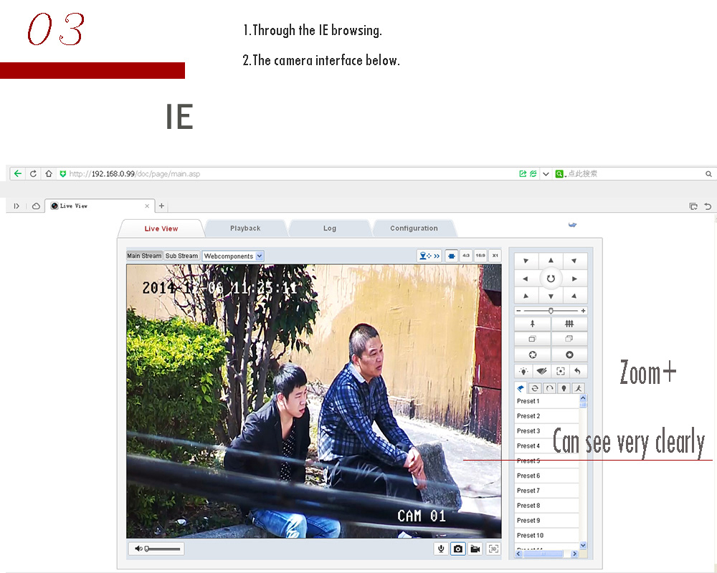Switch to the Configuration tab
The image size is (717, 573).
coord(414,228)
